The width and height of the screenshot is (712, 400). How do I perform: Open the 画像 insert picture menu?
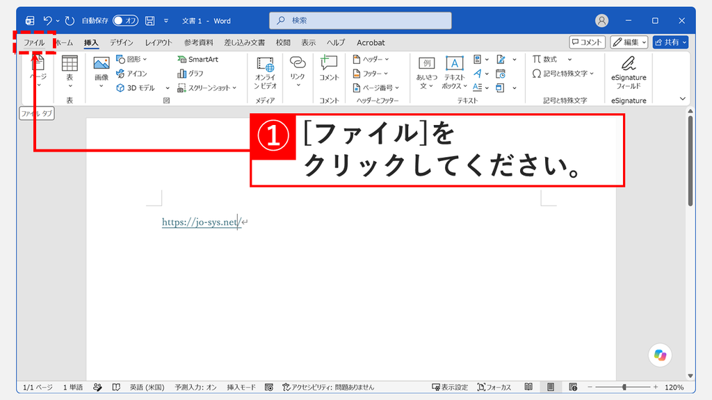click(x=102, y=72)
